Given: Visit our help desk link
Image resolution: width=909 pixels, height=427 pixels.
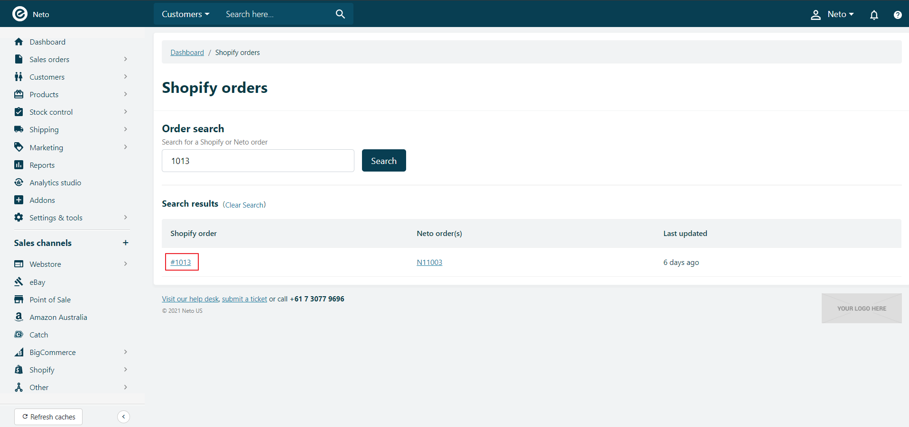Looking at the screenshot, I should click(190, 299).
